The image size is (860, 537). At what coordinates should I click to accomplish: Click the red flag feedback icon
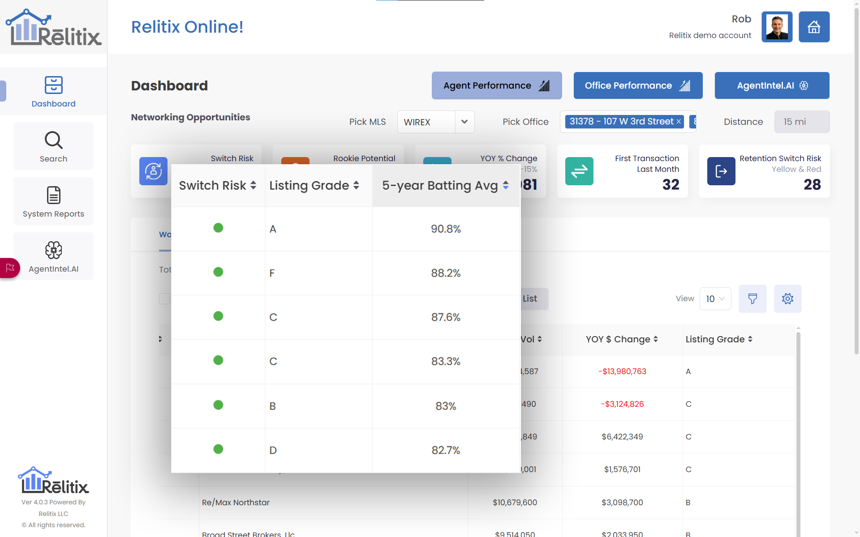[10, 268]
